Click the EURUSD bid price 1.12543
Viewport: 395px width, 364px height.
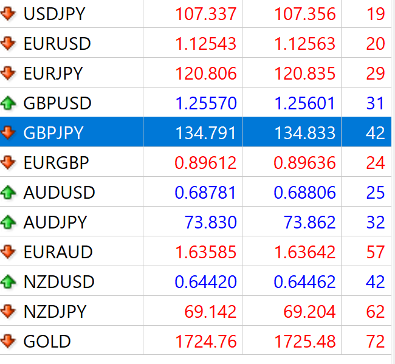click(206, 44)
